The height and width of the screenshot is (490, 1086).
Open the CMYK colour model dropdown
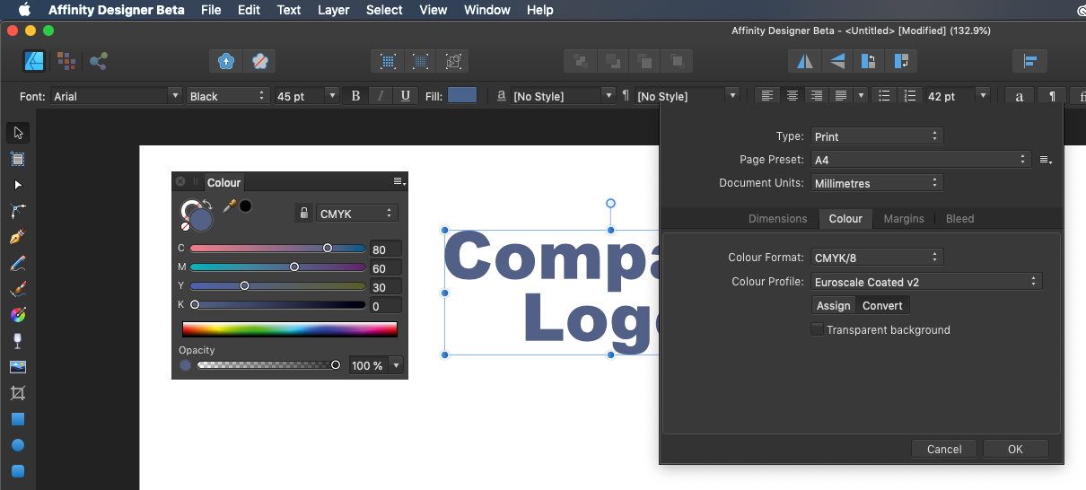point(356,214)
